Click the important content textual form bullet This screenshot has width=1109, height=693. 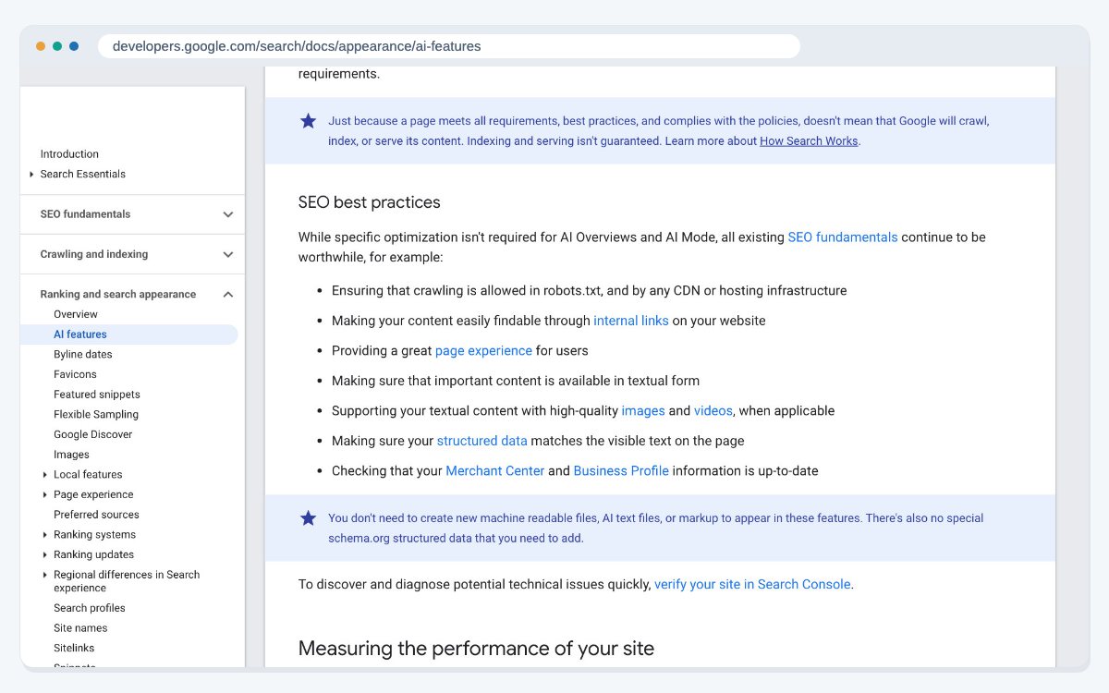click(516, 381)
